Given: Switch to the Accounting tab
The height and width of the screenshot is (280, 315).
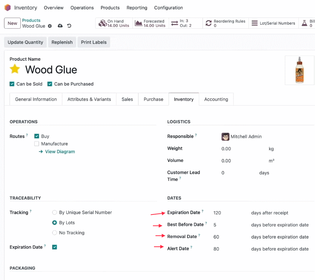Looking at the screenshot, I should (216, 99).
